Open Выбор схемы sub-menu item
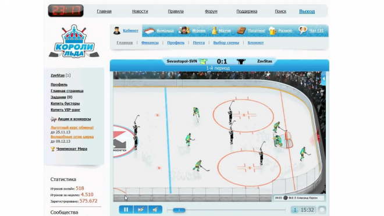This screenshot has width=384, height=216. pyautogui.click(x=226, y=43)
